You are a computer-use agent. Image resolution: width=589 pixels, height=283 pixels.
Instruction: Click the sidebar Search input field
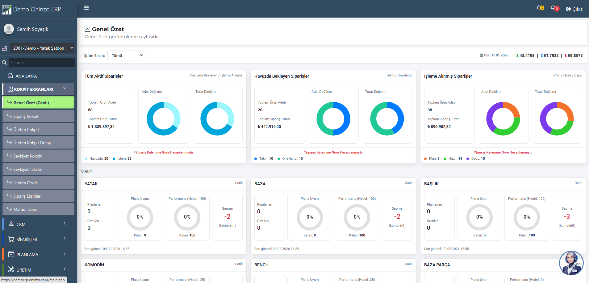click(x=42, y=63)
